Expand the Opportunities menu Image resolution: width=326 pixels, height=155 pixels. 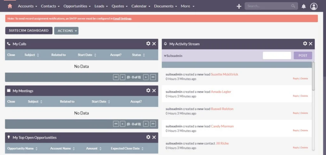tap(77, 6)
